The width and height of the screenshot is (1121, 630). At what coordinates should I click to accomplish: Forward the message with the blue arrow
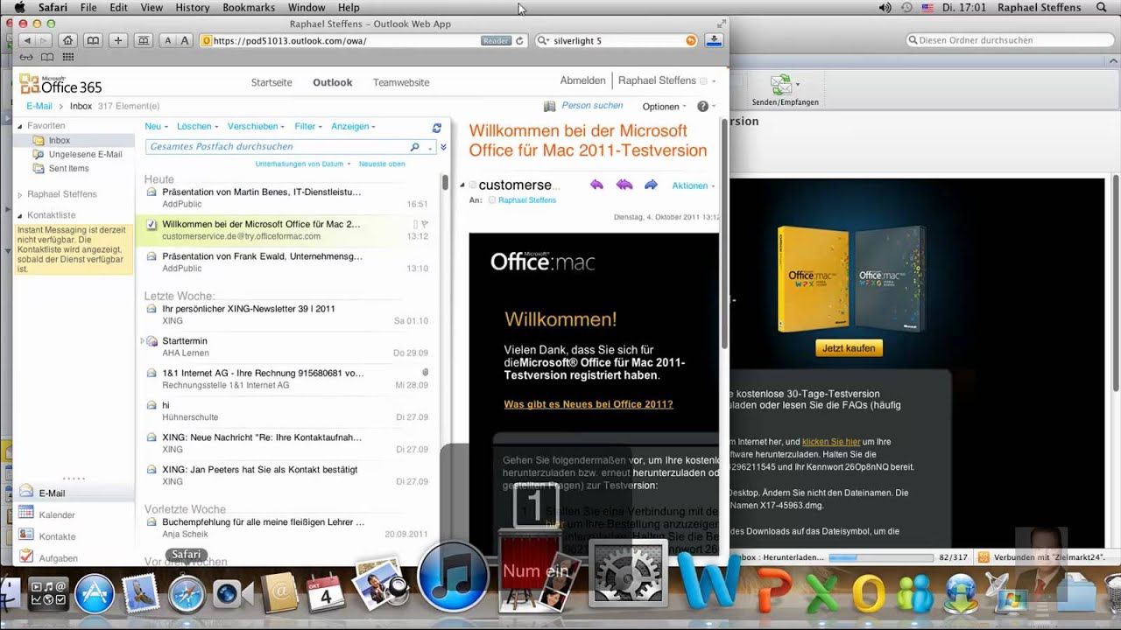(651, 185)
